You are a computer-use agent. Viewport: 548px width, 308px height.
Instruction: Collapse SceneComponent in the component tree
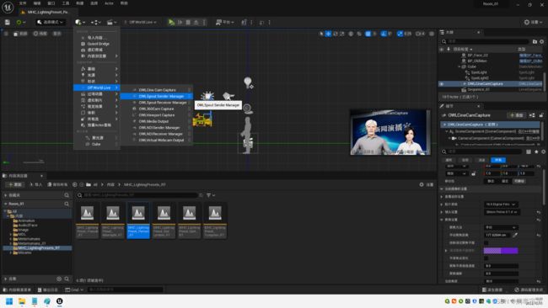(447, 131)
